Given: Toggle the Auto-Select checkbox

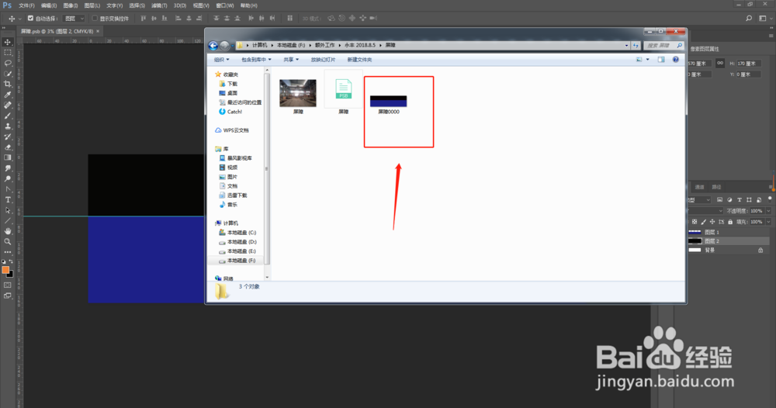Looking at the screenshot, I should coord(30,19).
